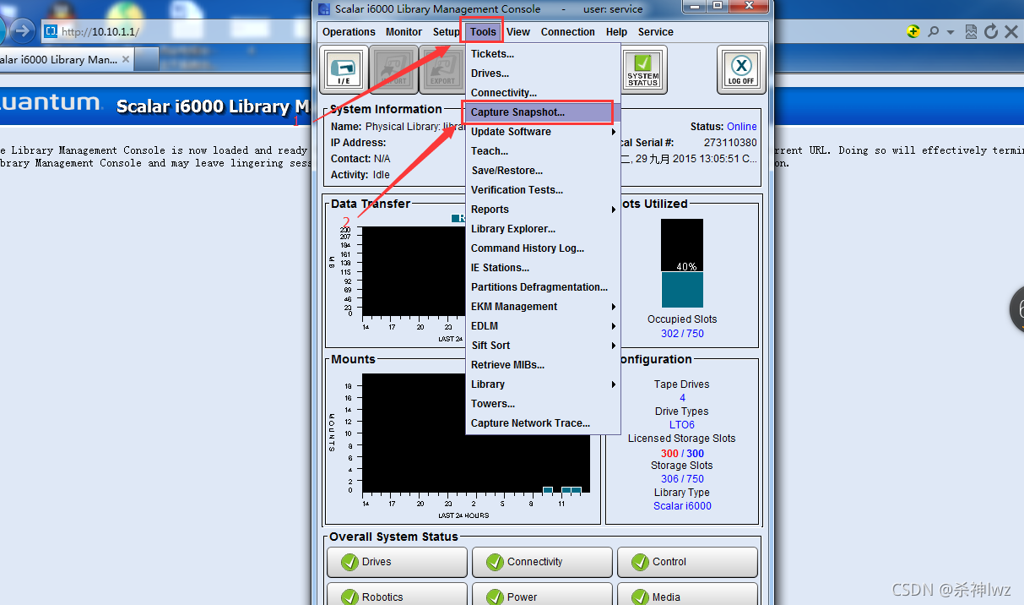This screenshot has height=605, width=1024.
Task: Click the Scalar i6000 library type value
Action: [682, 506]
